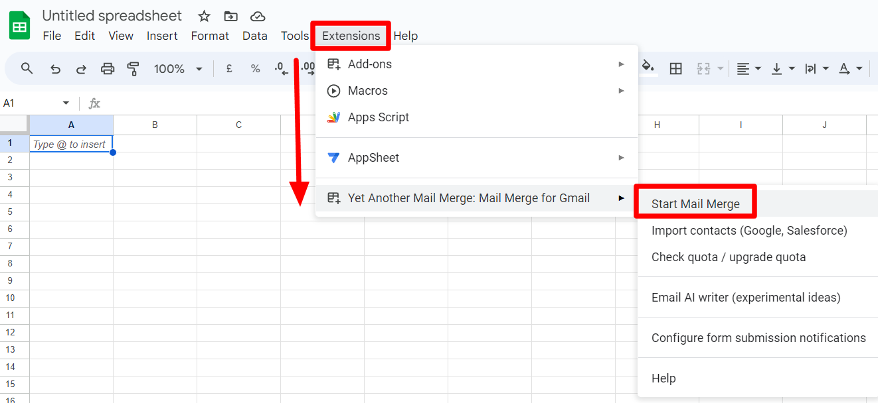Screen dimensions: 878x403
Task: Rename the Untitled spreadsheet title
Action: 112,16
